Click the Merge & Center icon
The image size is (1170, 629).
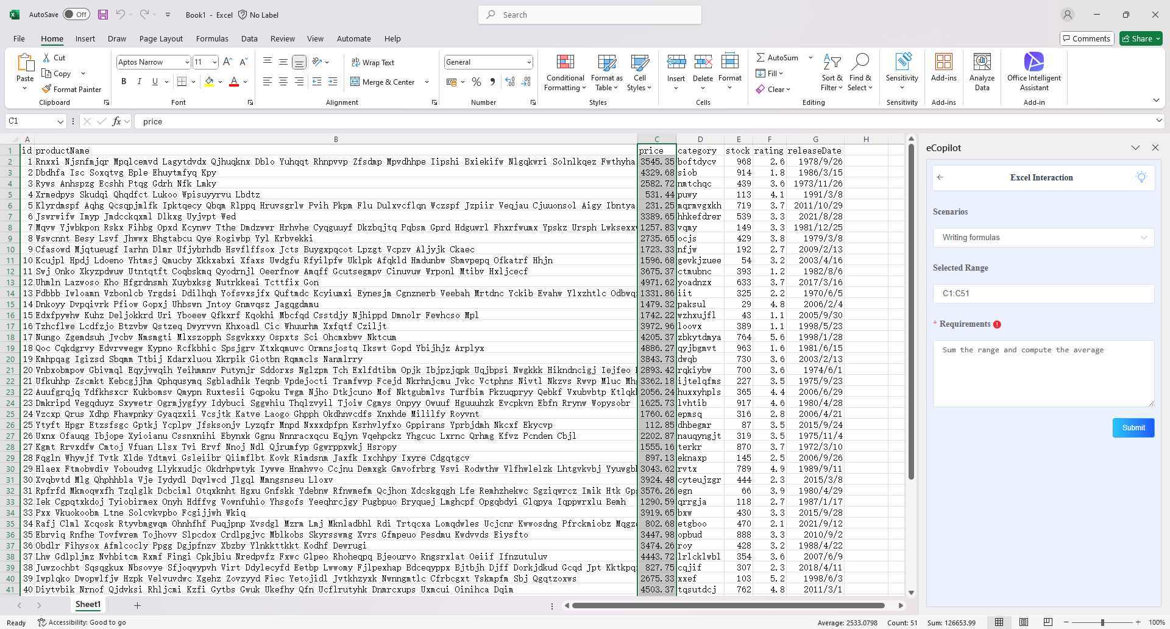355,82
